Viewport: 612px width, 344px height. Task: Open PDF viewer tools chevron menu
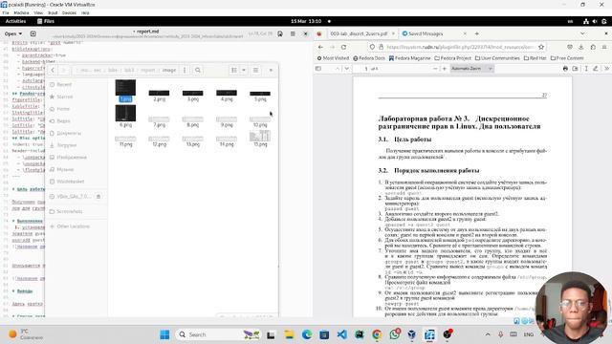pos(606,69)
